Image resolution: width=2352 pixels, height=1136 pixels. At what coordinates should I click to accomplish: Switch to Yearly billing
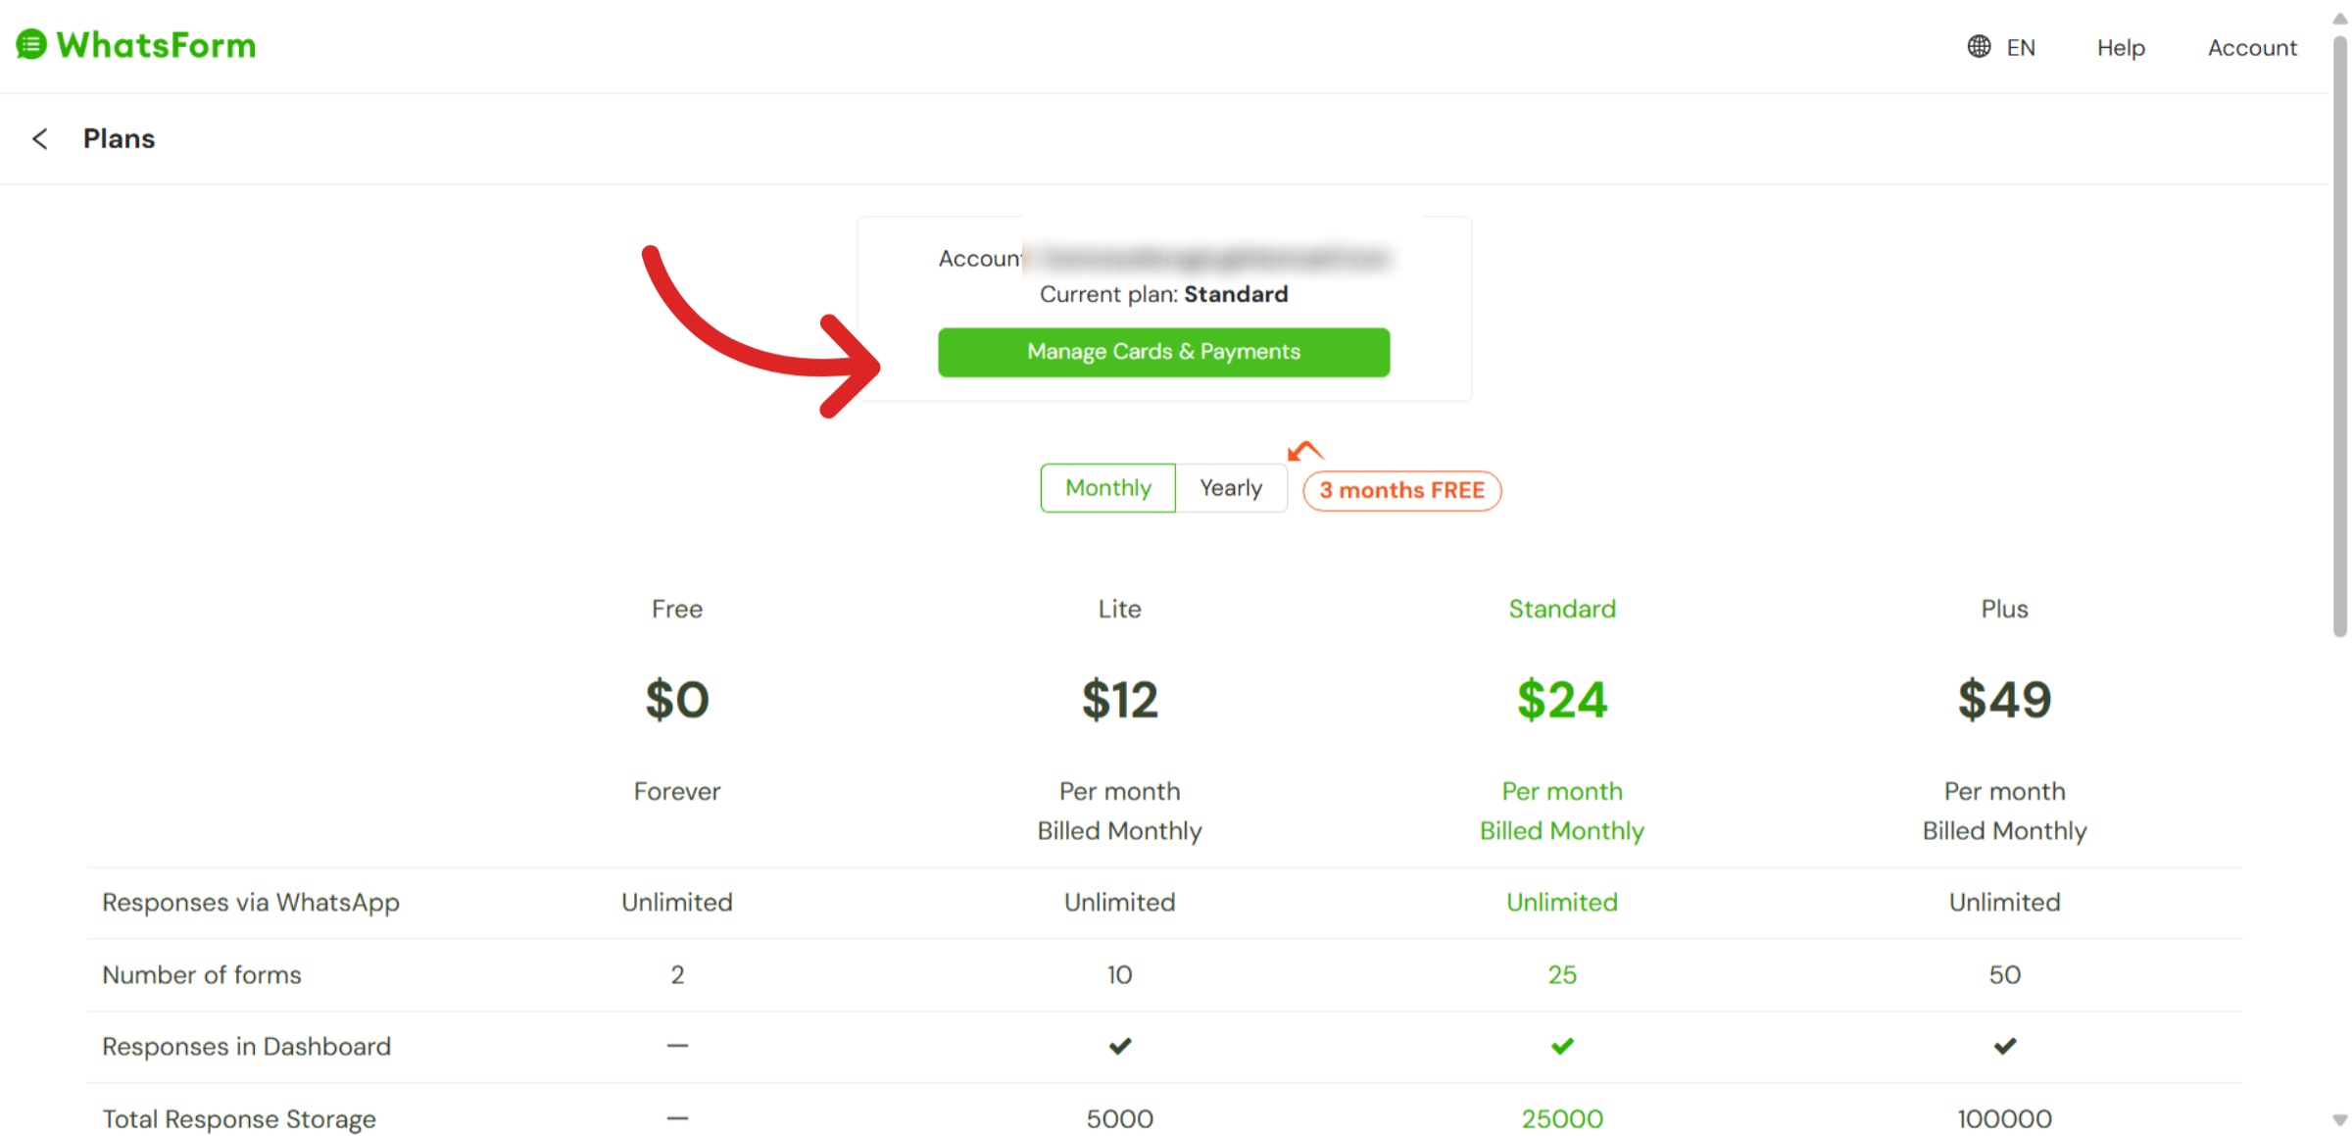click(1231, 488)
